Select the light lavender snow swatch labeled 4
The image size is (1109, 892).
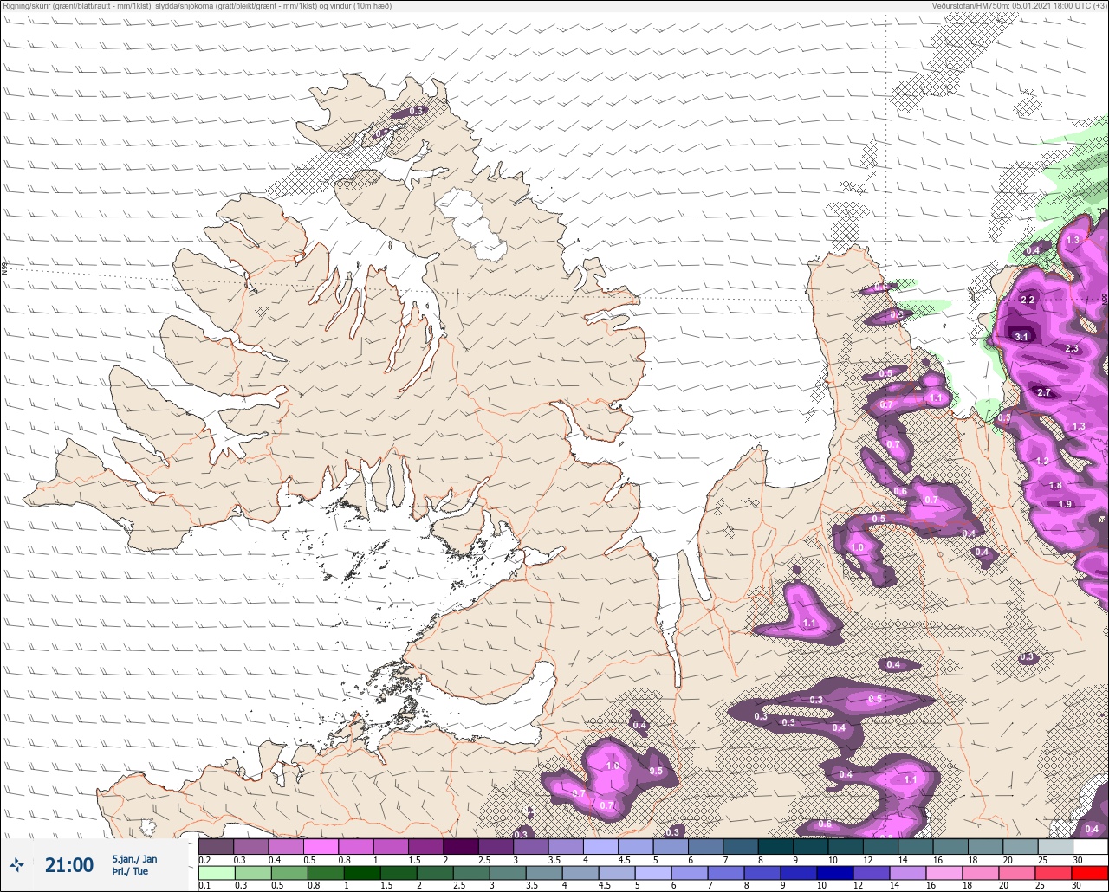[x=600, y=846]
